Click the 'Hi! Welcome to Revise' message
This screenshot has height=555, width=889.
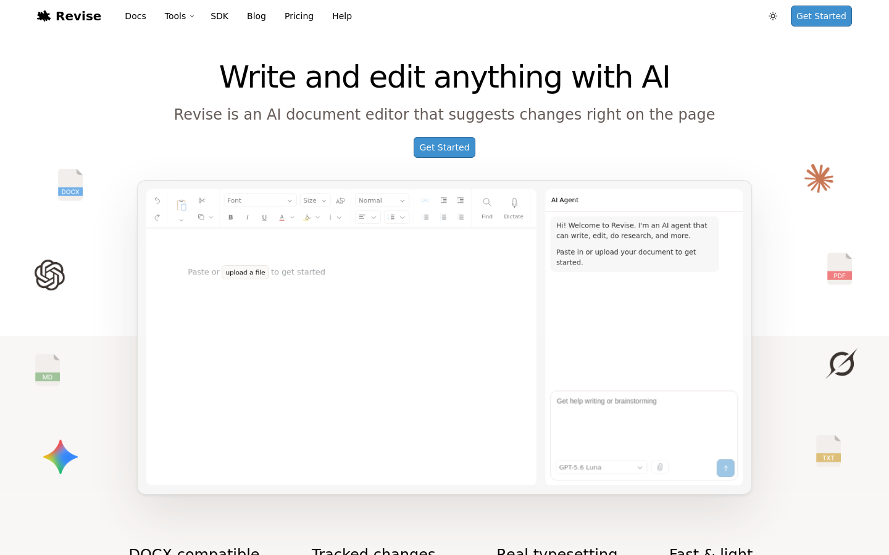click(x=635, y=244)
